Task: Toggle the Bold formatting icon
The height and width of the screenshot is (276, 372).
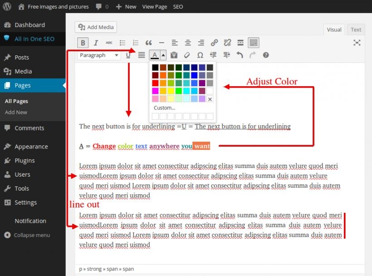Action: [83, 43]
